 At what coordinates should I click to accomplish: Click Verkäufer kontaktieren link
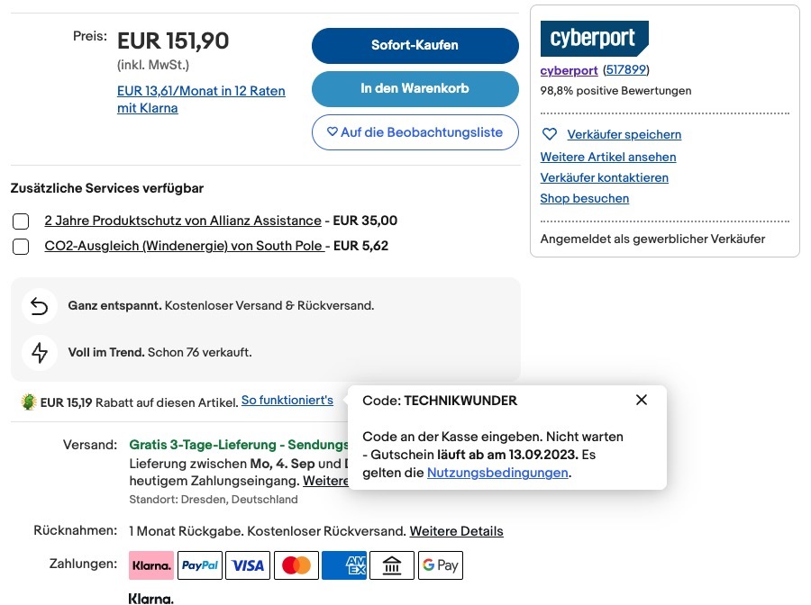click(604, 177)
